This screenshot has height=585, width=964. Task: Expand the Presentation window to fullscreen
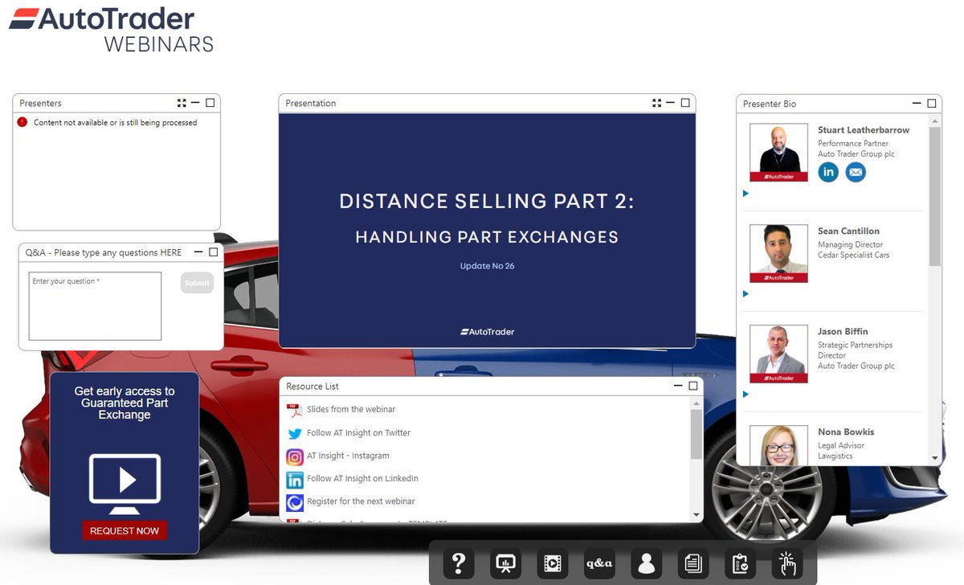coord(657,103)
